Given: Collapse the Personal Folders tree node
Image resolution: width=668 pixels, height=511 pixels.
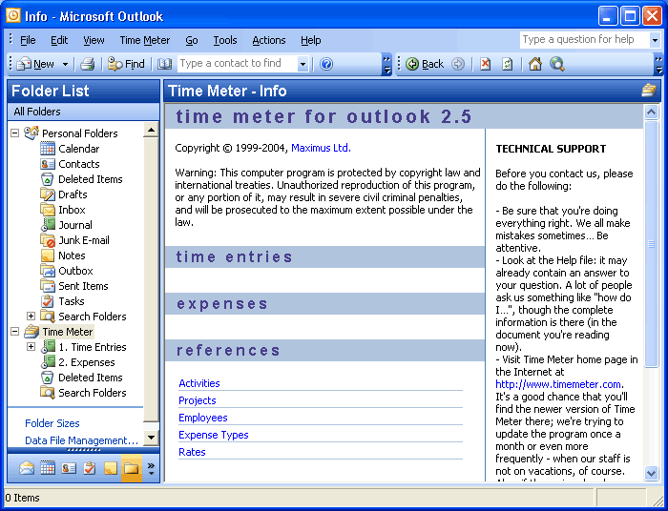Looking at the screenshot, I should click(15, 133).
